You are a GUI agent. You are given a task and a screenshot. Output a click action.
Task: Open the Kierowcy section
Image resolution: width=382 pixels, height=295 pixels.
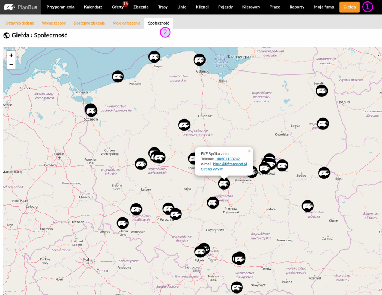pyautogui.click(x=251, y=7)
